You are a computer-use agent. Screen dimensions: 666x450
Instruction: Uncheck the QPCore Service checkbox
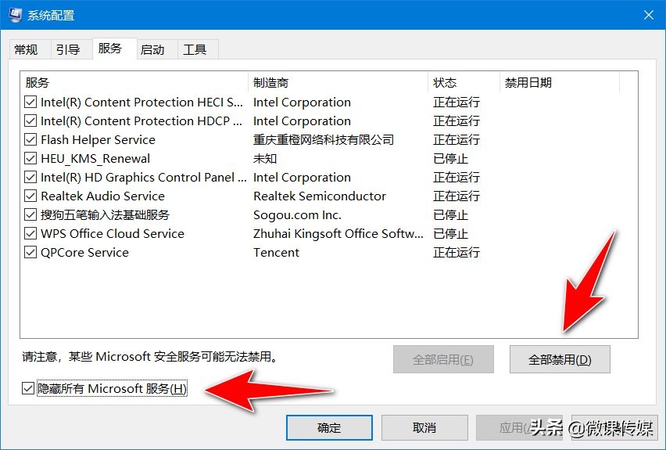pyautogui.click(x=30, y=252)
